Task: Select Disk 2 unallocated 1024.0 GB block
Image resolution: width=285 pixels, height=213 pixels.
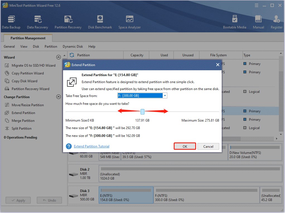Action: pyautogui.click(x=190, y=173)
